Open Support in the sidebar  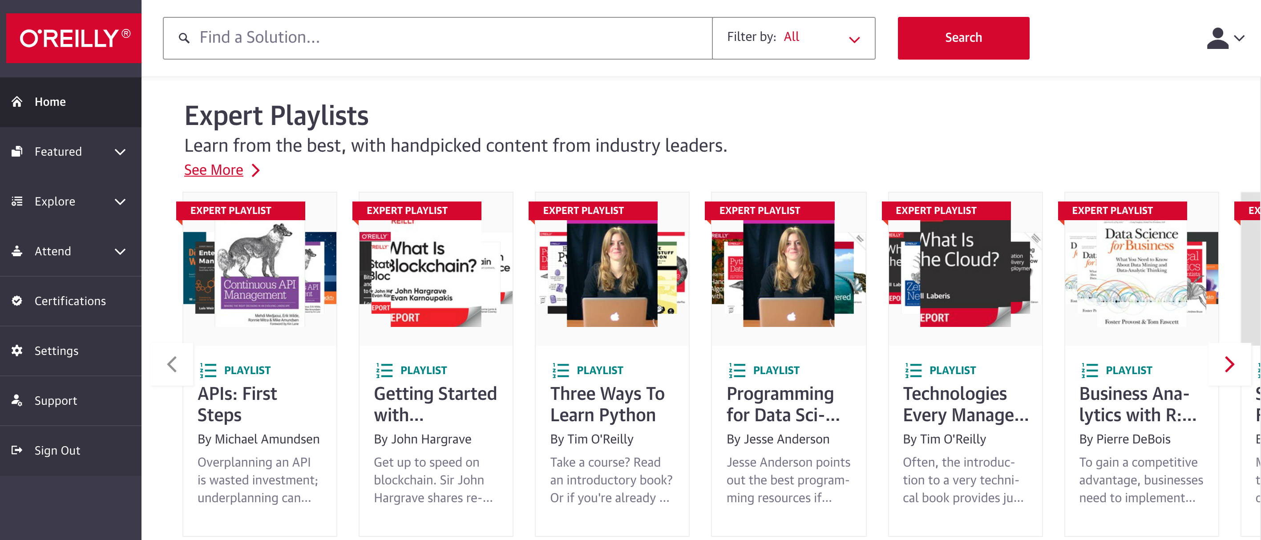pyautogui.click(x=71, y=401)
